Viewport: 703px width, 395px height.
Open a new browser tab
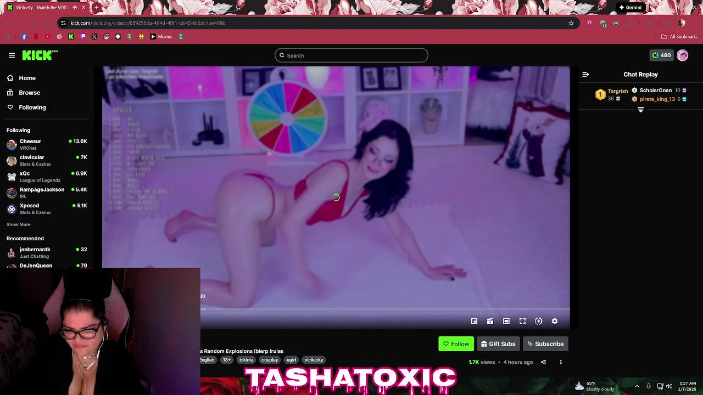coord(96,8)
